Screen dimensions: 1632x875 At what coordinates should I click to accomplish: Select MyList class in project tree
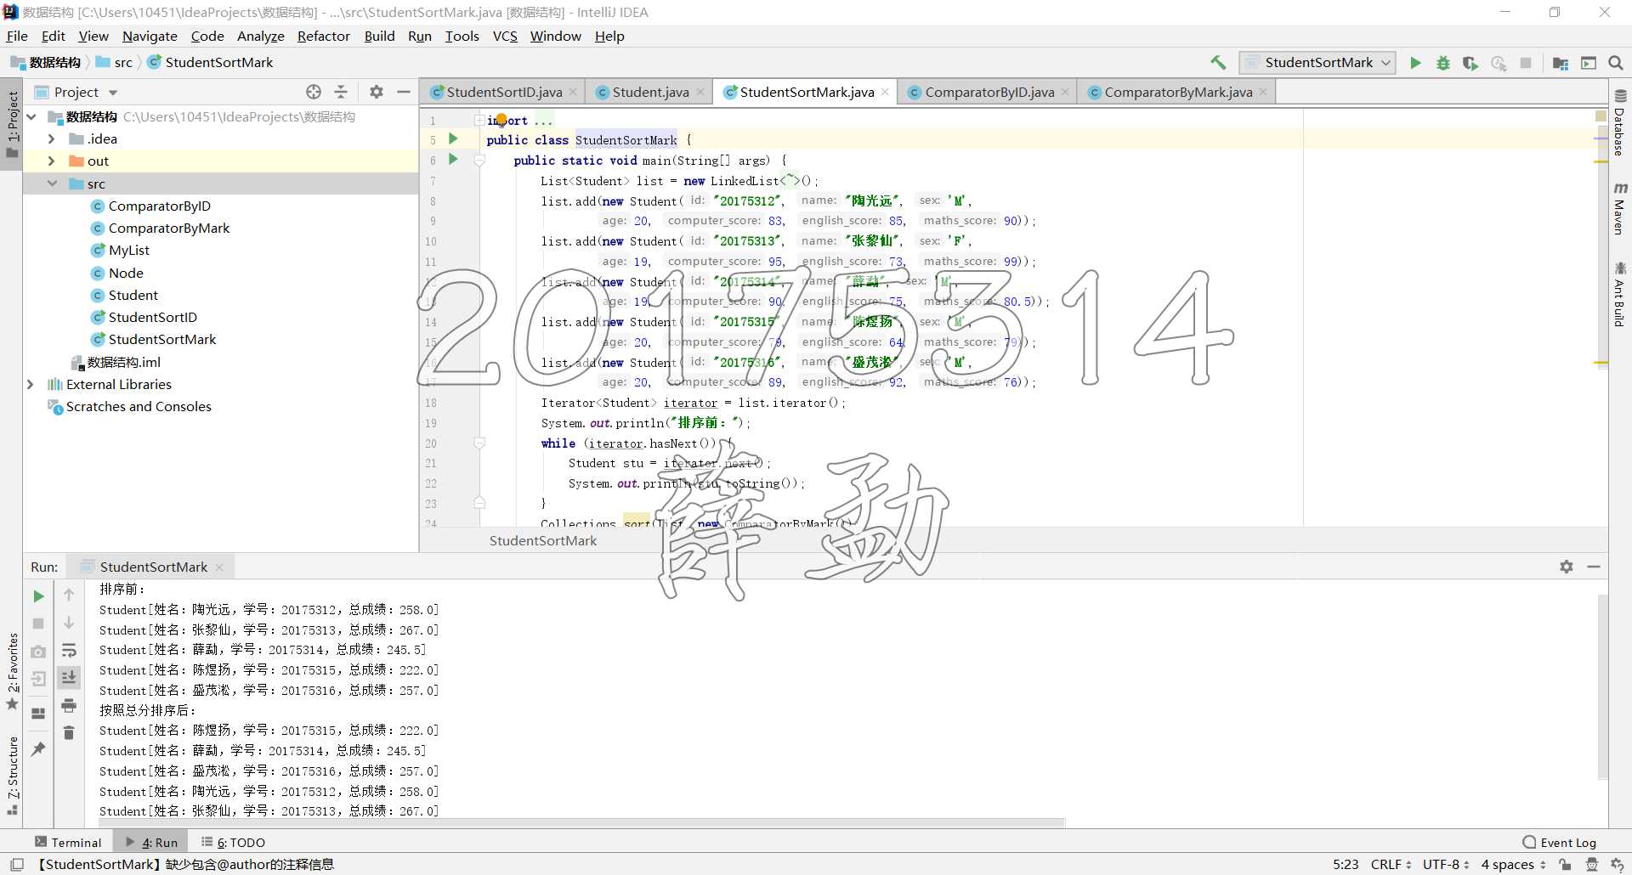click(120, 250)
